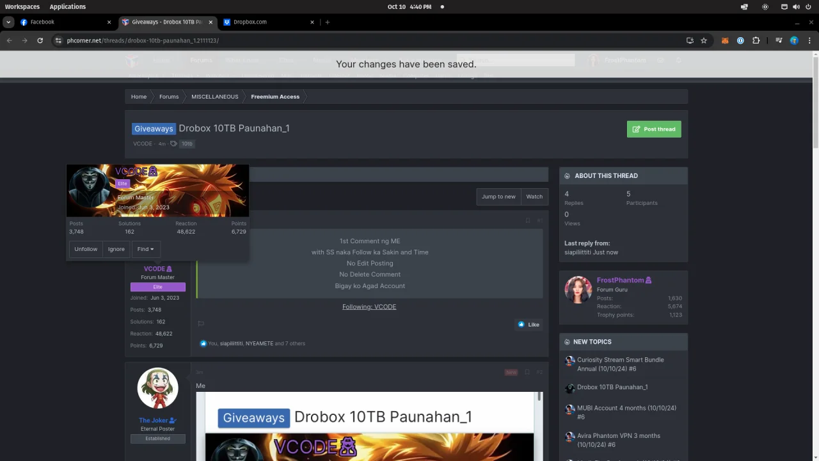819x461 pixels.
Task: Open the Applications menu
Action: point(68,6)
